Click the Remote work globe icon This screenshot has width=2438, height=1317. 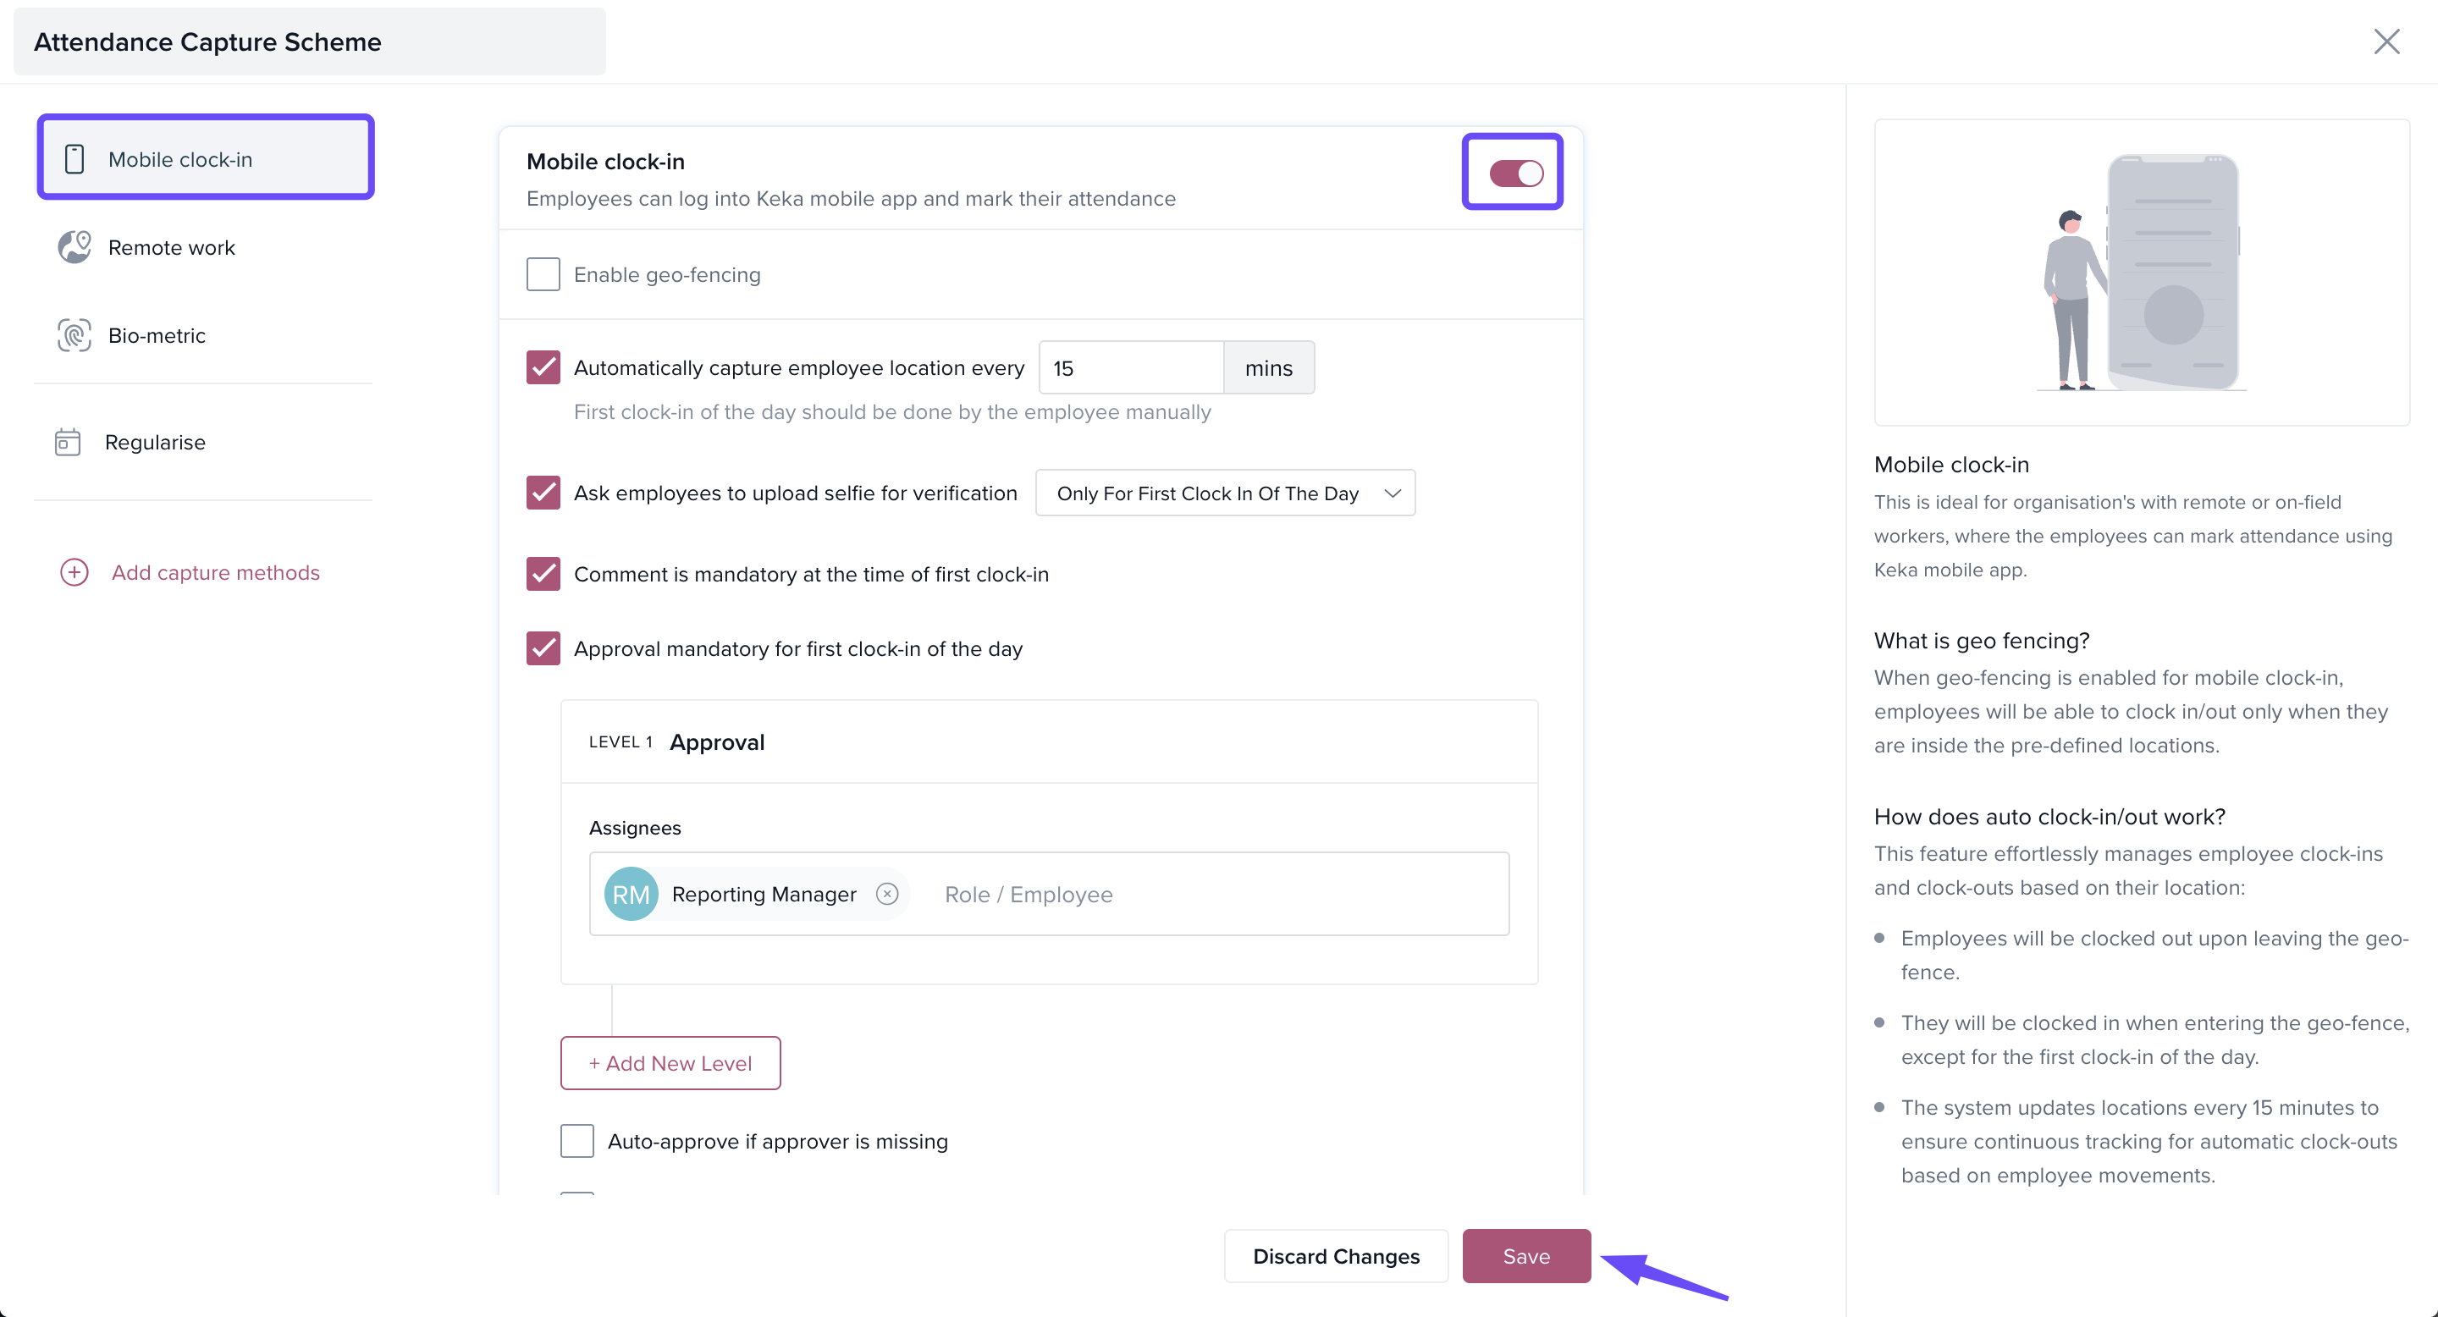point(74,247)
